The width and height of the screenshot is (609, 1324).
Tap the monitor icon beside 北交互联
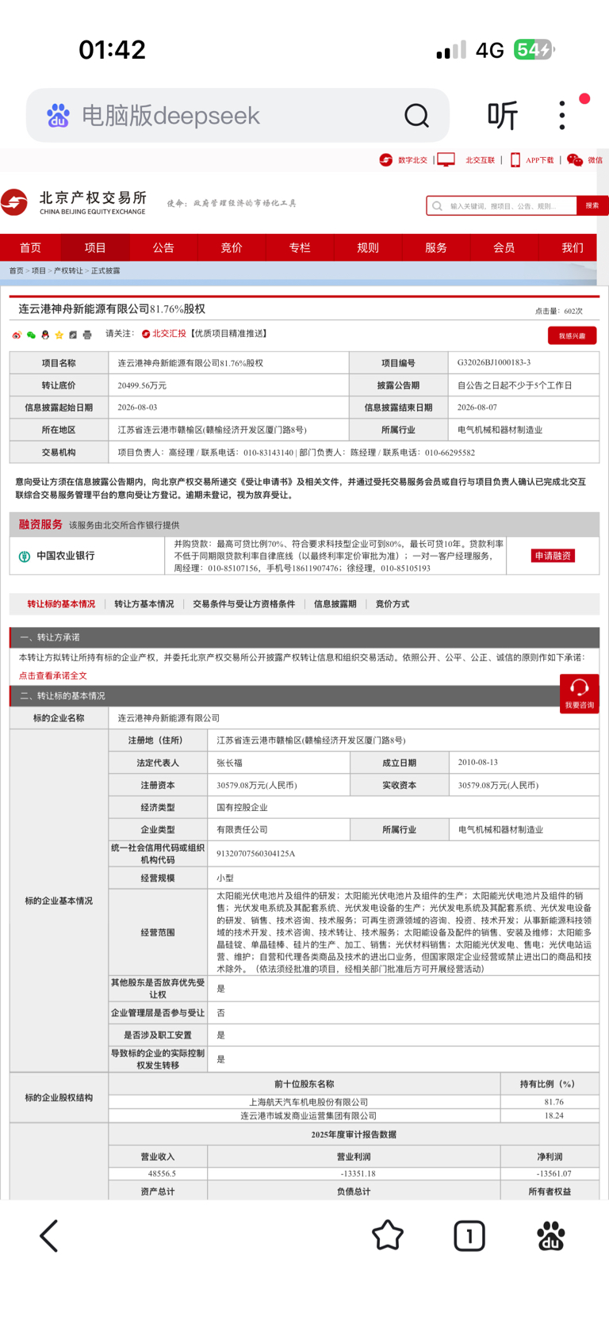coord(446,159)
